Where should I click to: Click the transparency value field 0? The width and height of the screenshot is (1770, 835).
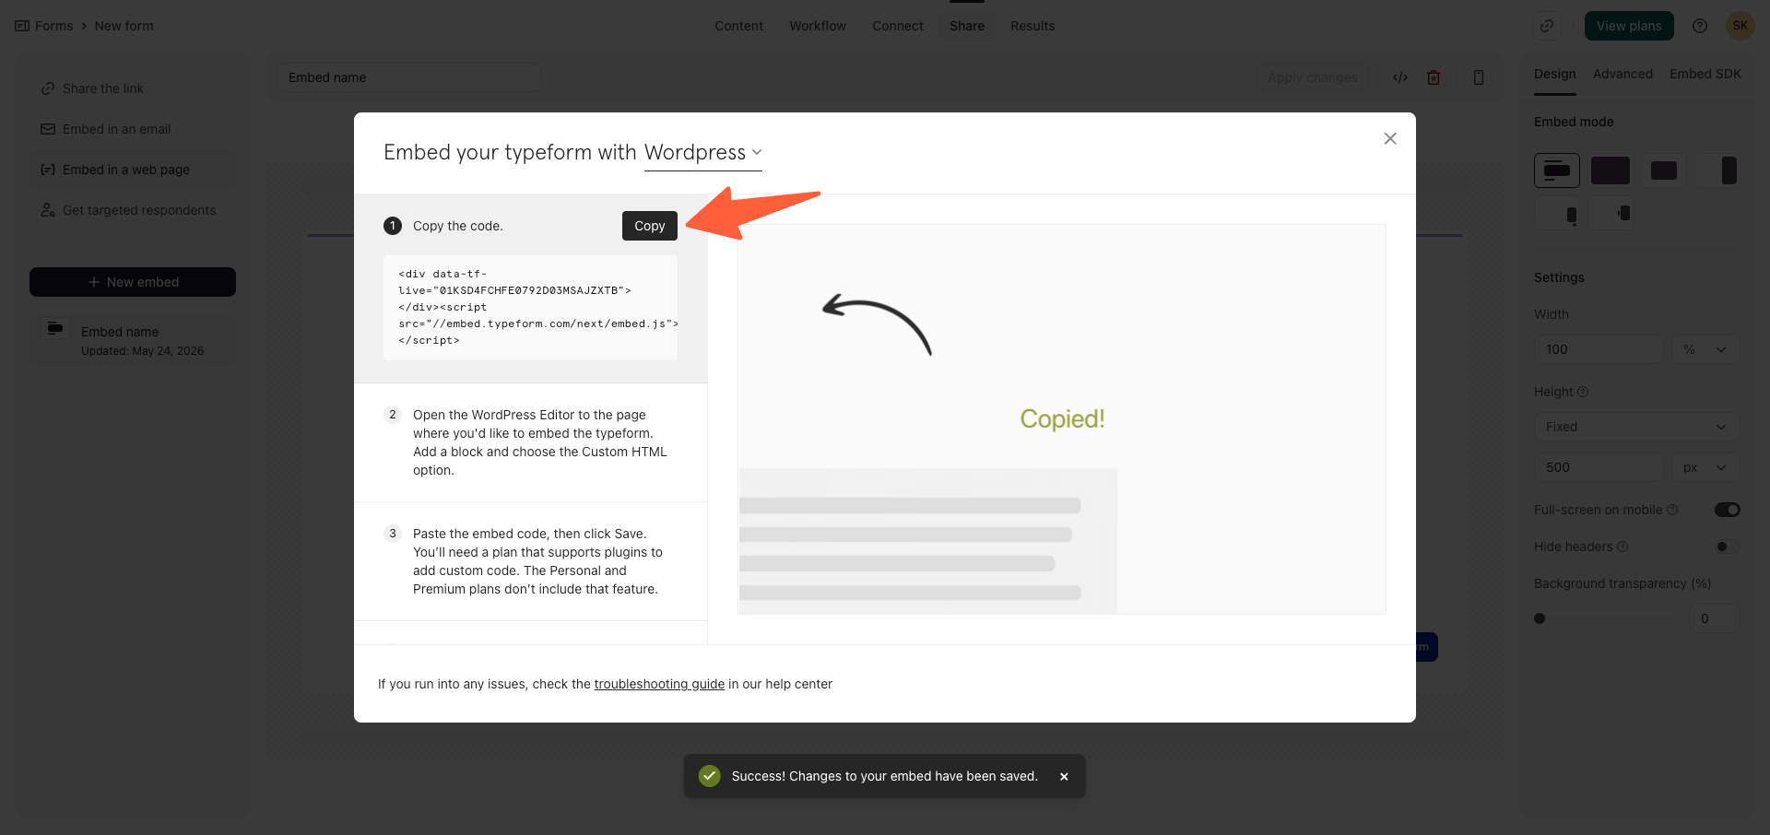click(1715, 618)
